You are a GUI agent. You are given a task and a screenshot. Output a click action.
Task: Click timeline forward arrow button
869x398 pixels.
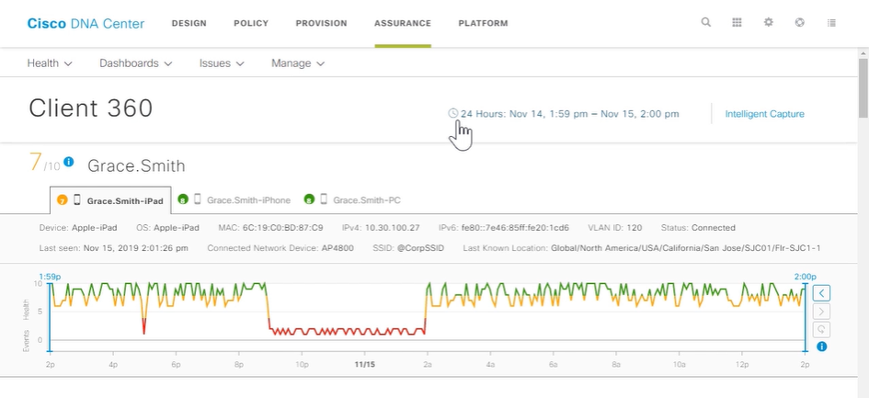[x=821, y=311]
